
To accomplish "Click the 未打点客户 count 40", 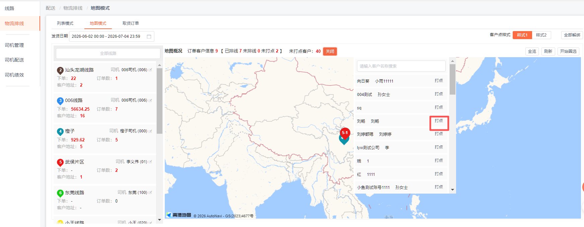I will click(318, 51).
